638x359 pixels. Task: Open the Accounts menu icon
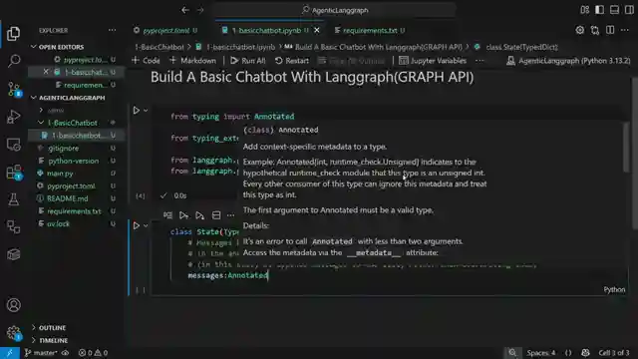pos(13,305)
